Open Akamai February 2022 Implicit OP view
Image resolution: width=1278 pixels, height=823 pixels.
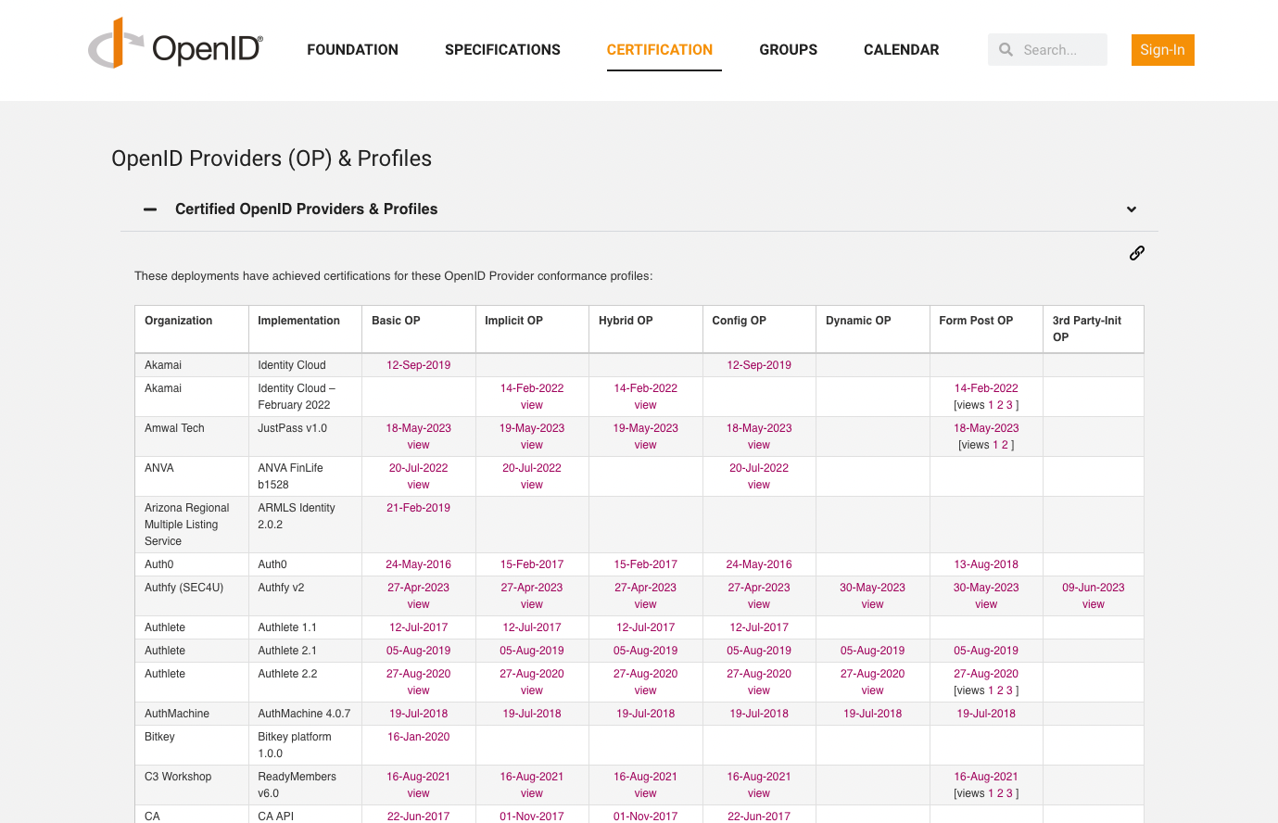[532, 405]
